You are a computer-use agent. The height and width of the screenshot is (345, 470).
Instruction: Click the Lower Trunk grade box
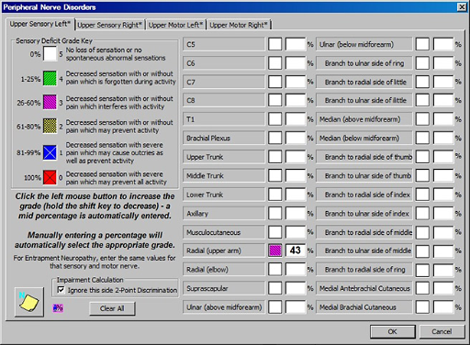[x=275, y=195]
